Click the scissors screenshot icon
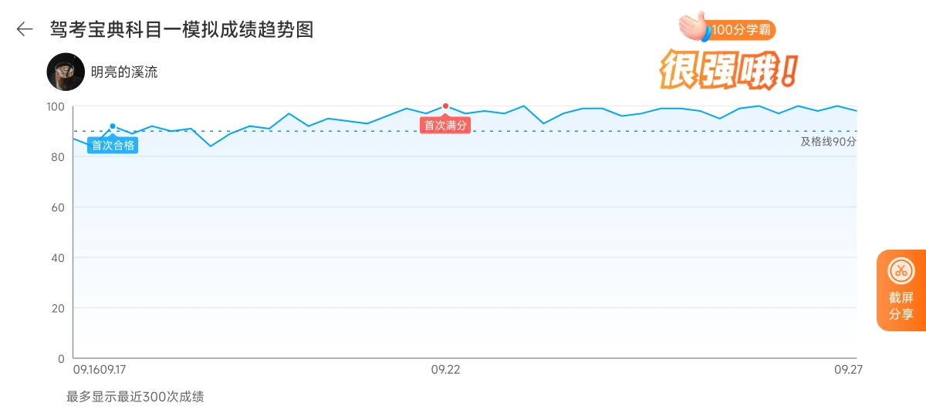The width and height of the screenshot is (926, 416). pos(901,270)
